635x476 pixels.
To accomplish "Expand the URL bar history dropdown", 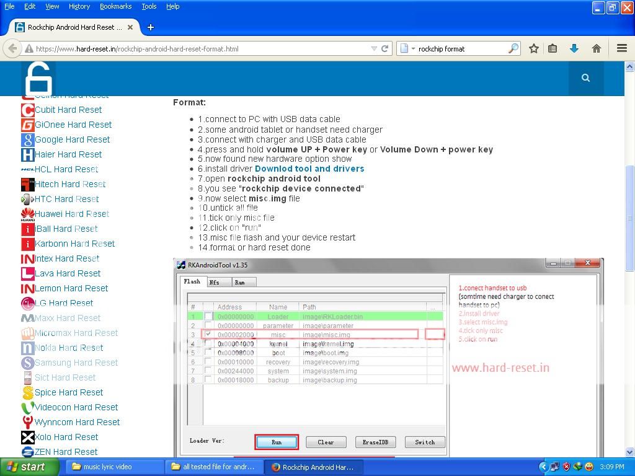I will tap(374, 48).
